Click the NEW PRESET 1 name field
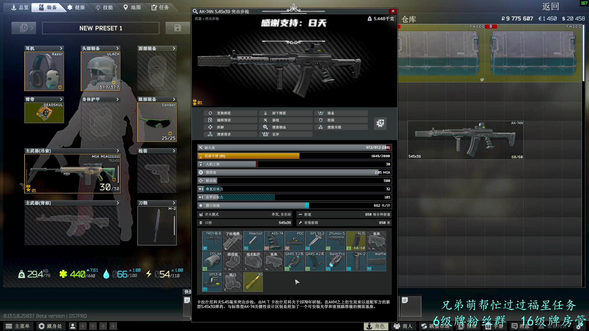 (x=101, y=28)
